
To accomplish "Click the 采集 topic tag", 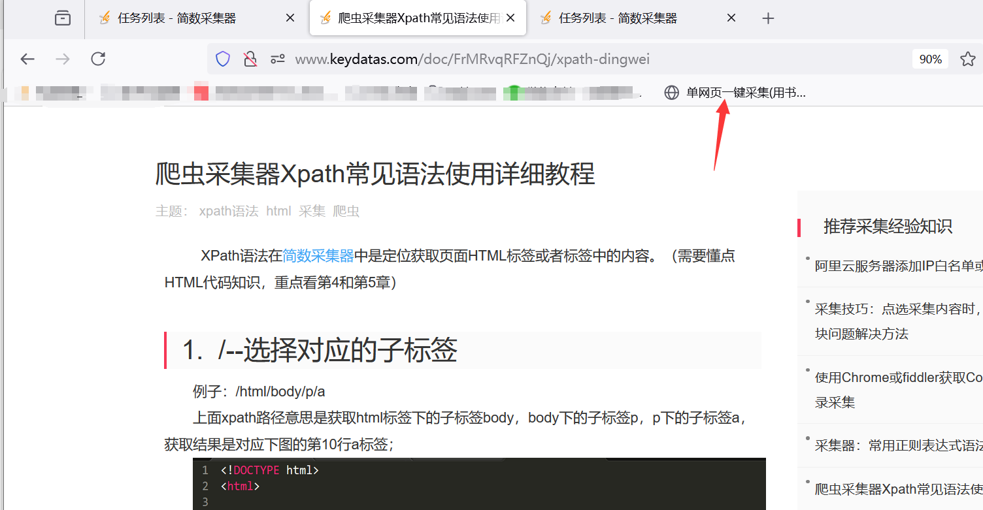I will (312, 211).
